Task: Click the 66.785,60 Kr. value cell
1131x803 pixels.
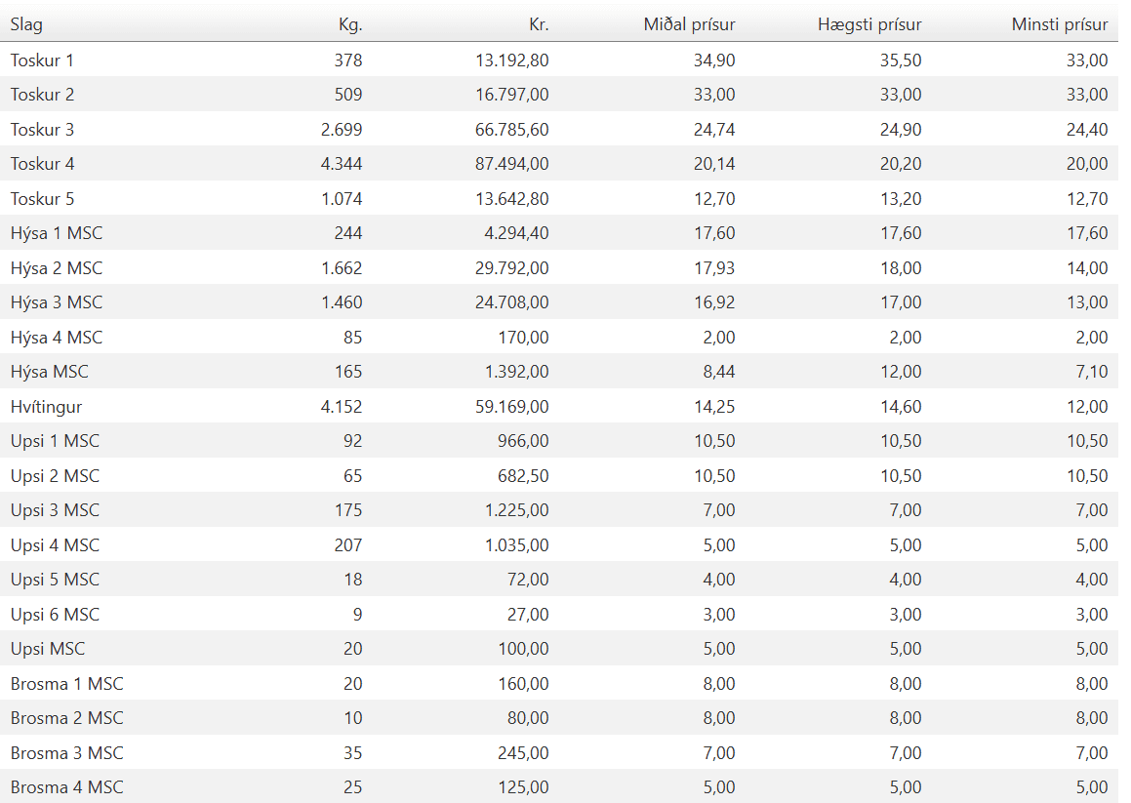Action: point(511,130)
